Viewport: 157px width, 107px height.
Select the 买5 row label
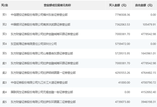coord(5,53)
